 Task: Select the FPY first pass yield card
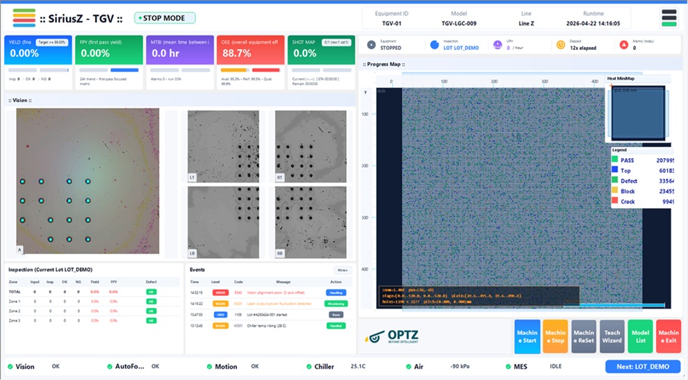[x=109, y=62]
